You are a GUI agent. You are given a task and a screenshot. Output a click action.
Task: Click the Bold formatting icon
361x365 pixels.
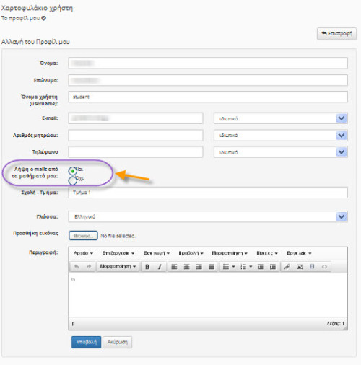tap(147, 267)
